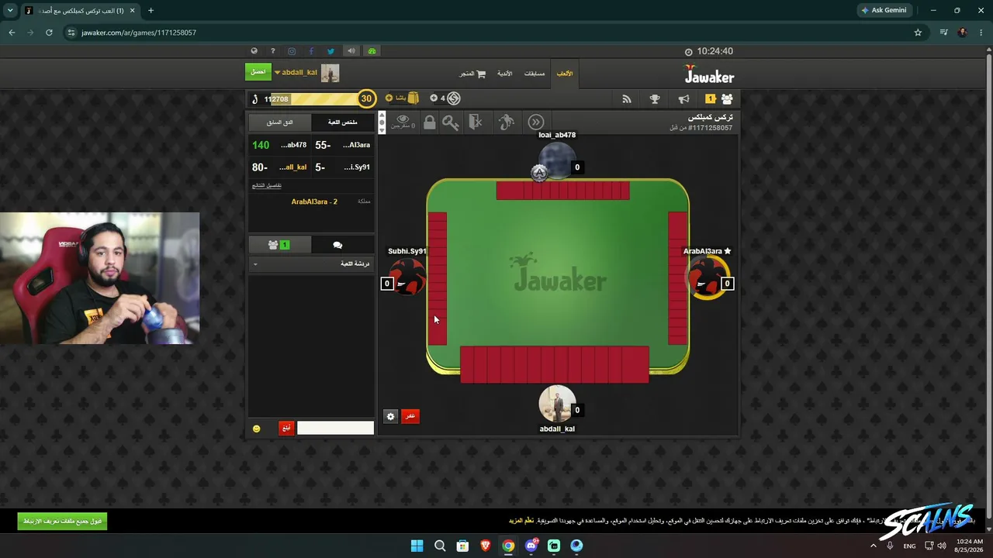Image resolution: width=993 pixels, height=558 pixels.
Task: Collapse the دردشة اللعبة chat section
Action: (x=311, y=263)
